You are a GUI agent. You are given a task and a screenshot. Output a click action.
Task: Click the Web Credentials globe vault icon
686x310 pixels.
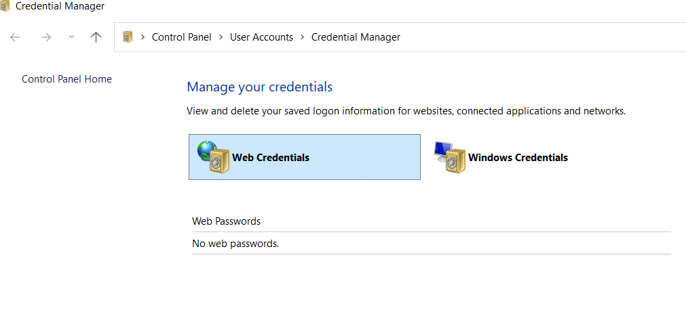[x=214, y=157]
